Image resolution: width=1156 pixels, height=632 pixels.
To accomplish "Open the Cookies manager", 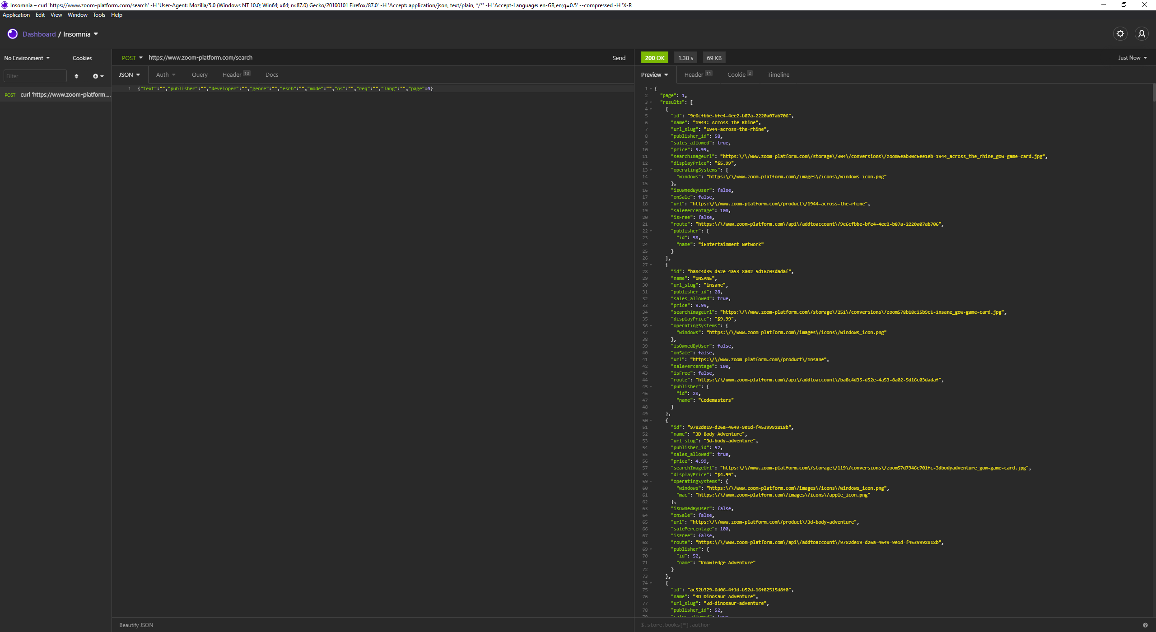I will pos(82,58).
